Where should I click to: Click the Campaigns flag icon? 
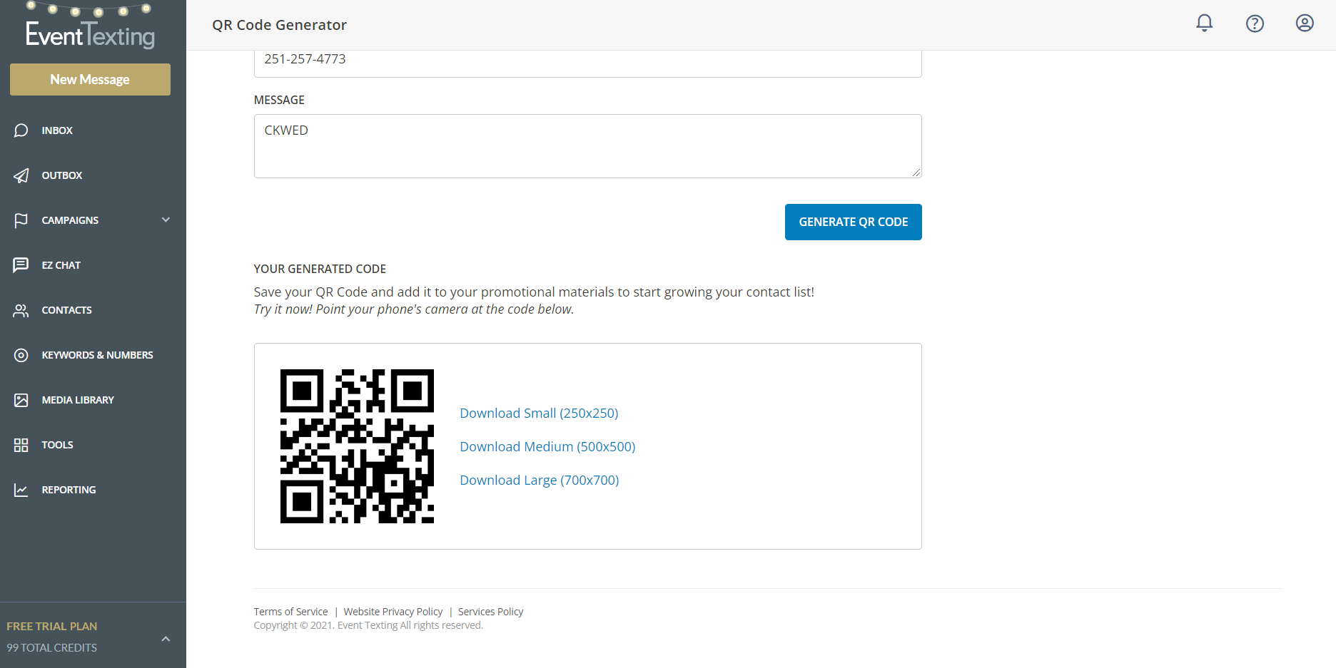pos(21,220)
